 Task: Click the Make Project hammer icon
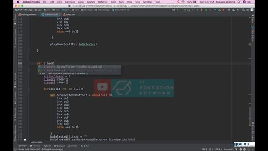[x=178, y=10]
